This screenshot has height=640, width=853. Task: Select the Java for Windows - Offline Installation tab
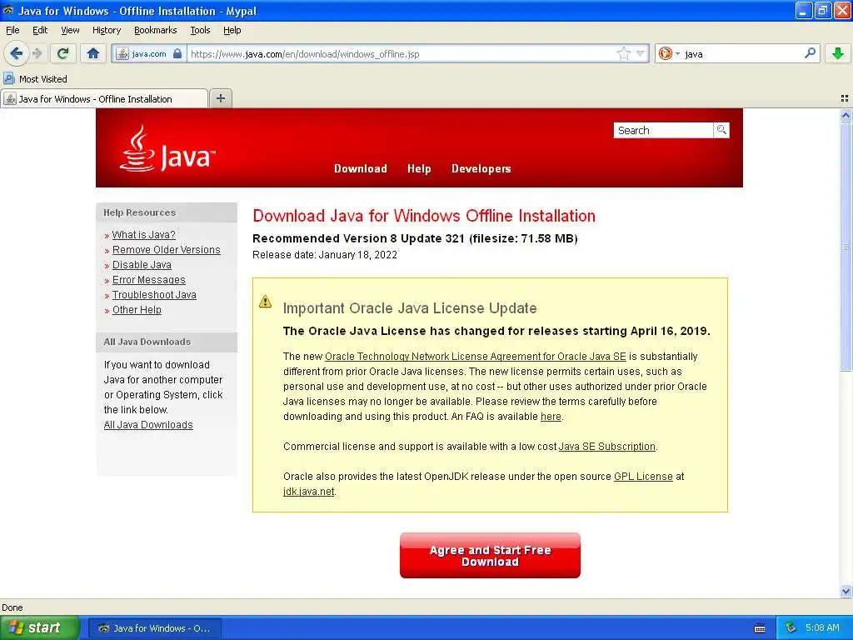(104, 98)
